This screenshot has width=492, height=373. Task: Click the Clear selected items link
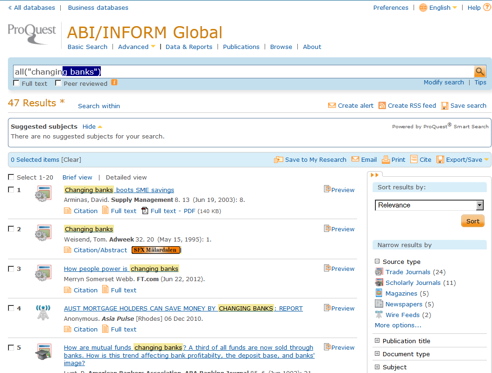coord(71,159)
